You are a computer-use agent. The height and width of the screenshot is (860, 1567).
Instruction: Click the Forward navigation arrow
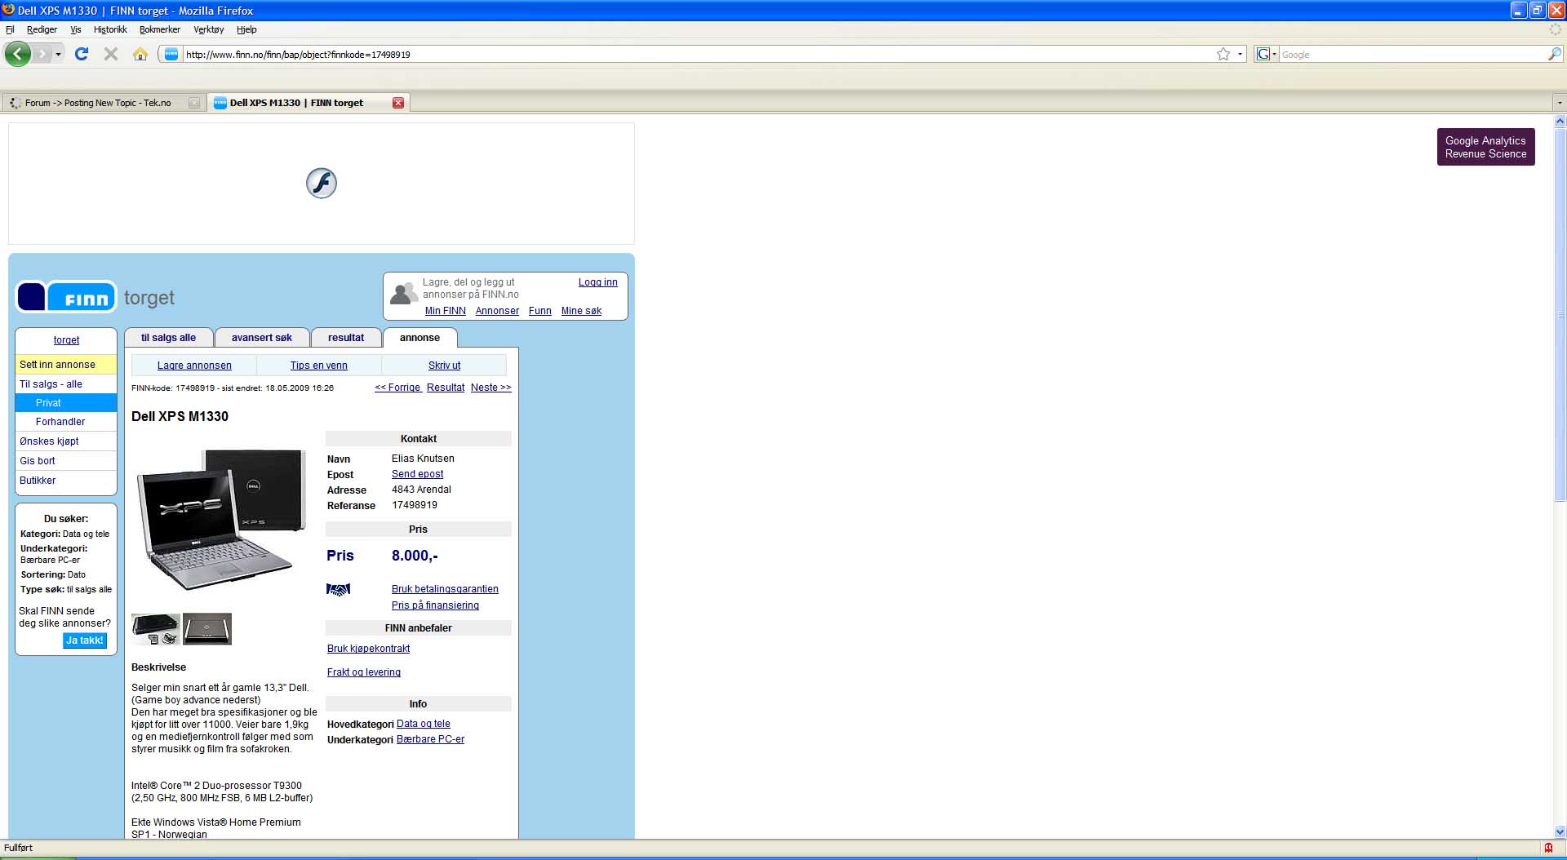click(42, 54)
